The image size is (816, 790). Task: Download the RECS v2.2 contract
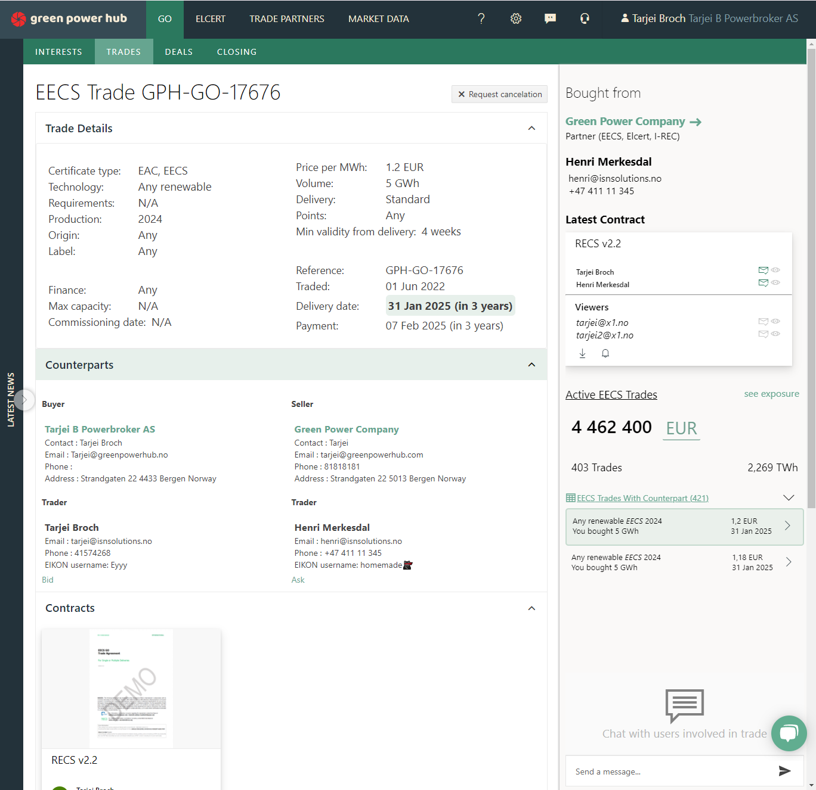[x=583, y=353]
